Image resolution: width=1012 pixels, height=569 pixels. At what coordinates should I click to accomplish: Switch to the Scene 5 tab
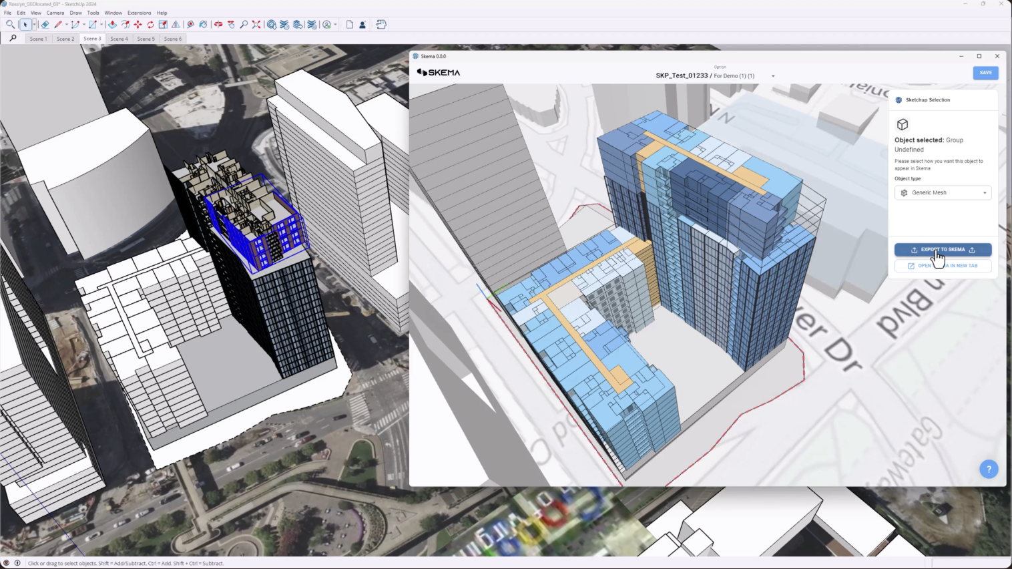(x=146, y=39)
